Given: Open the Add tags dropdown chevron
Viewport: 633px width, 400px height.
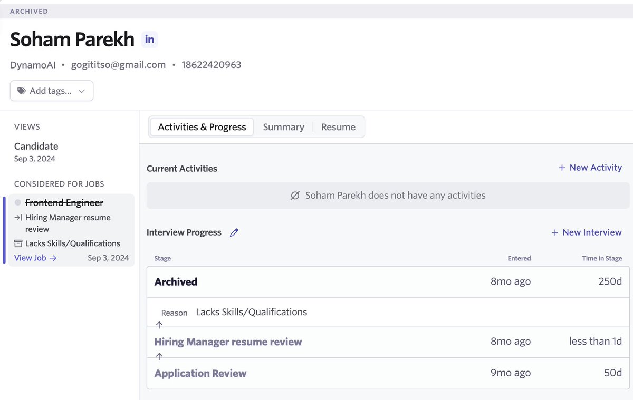Looking at the screenshot, I should [x=81, y=91].
